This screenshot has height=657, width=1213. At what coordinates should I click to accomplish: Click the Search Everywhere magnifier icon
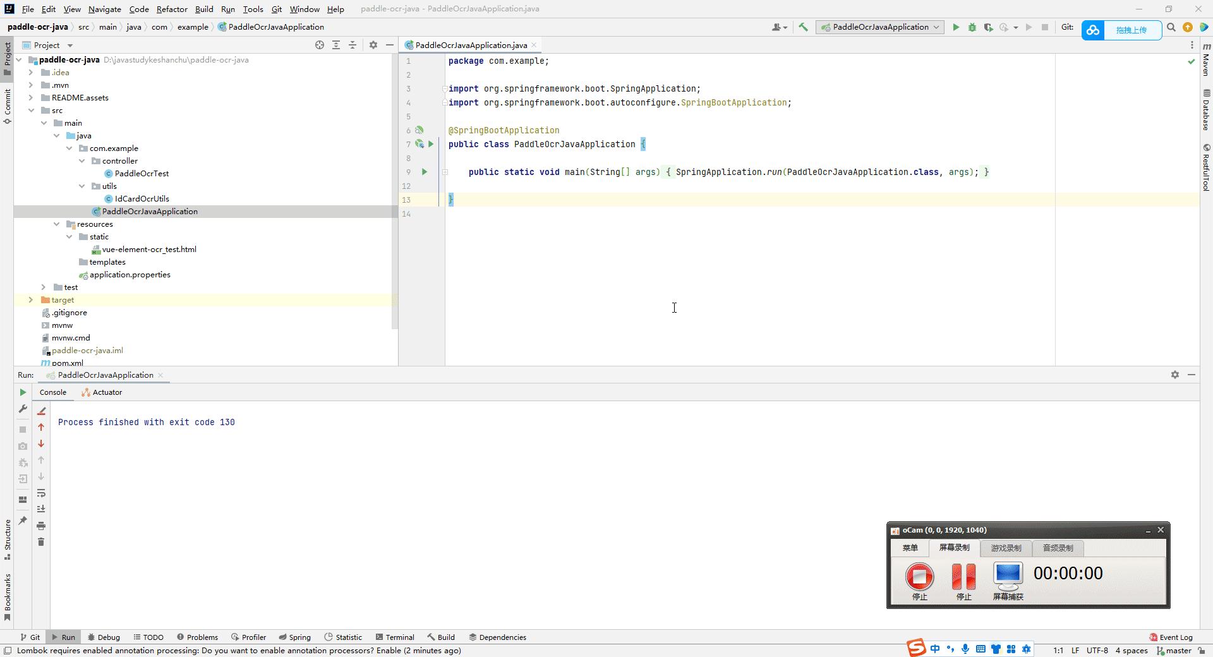[1171, 27]
